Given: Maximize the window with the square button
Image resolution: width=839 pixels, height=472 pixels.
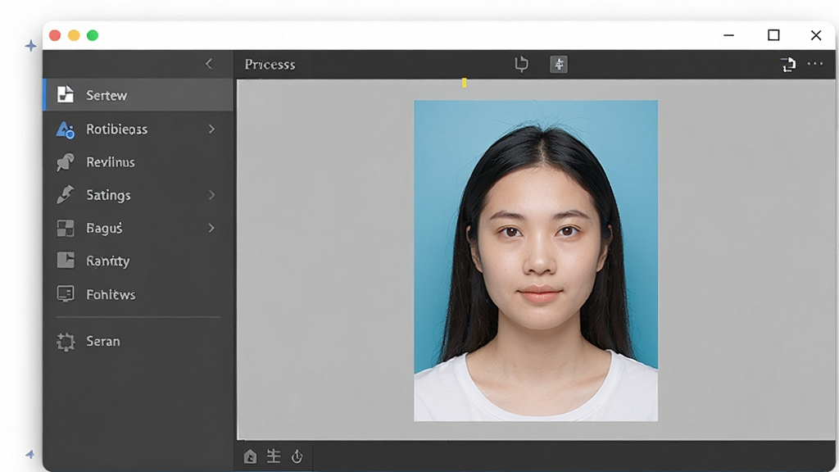Looking at the screenshot, I should 773,35.
